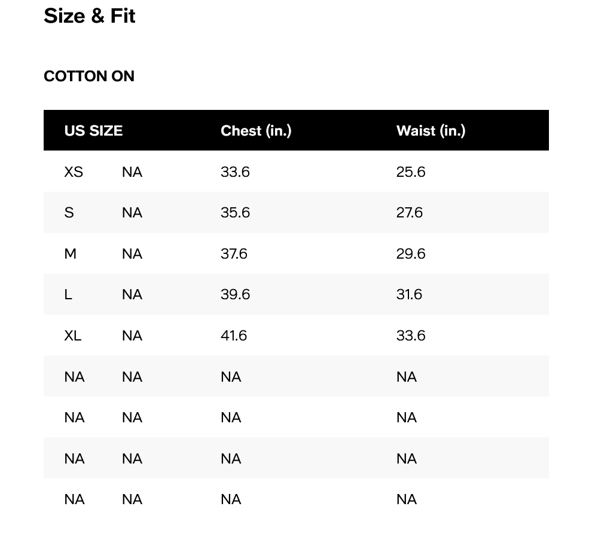Select the 35.6 chest measurement
The height and width of the screenshot is (537, 589).
coord(235,213)
